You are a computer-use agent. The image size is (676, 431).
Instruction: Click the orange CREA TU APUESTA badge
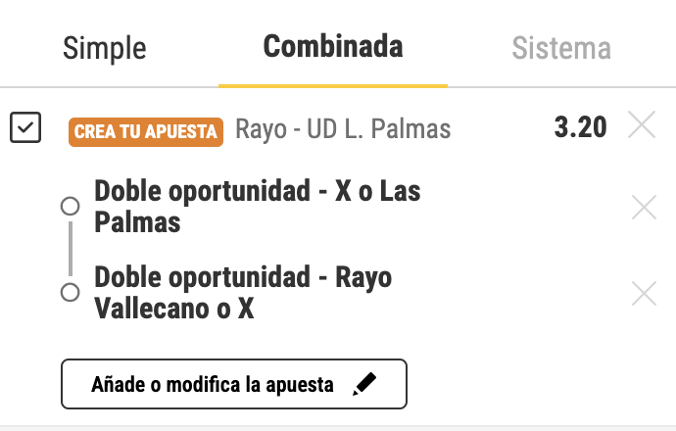[146, 132]
